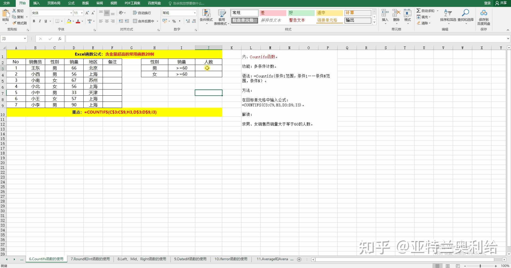Open Find & Select (查找和选择)
511x268 pixels.
[x=465, y=17]
